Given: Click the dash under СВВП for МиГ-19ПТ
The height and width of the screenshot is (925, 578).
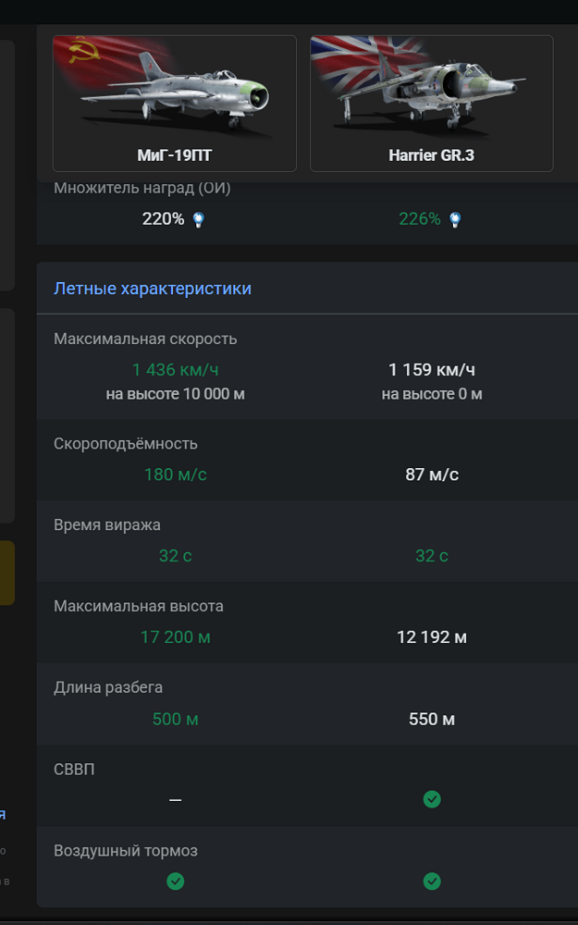Looking at the screenshot, I should 175,800.
